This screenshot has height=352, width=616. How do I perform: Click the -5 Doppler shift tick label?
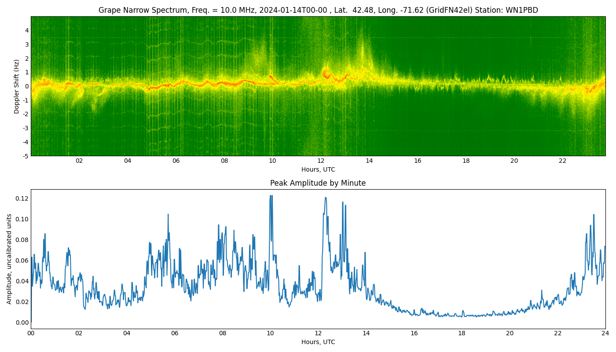[25, 156]
